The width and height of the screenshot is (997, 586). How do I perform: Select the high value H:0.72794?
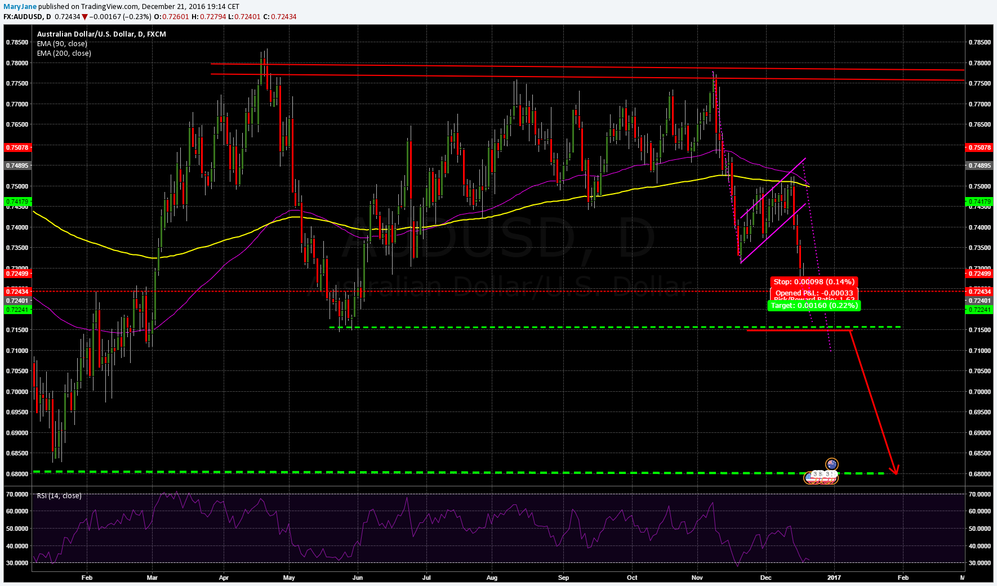pyautogui.click(x=209, y=17)
